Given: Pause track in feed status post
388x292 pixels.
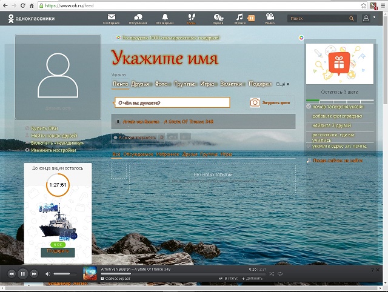Looking at the screenshot, I should [118, 121].
